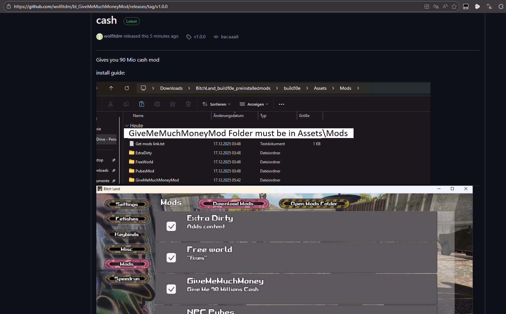Toggle the Free world mod checkbox

click(x=171, y=258)
